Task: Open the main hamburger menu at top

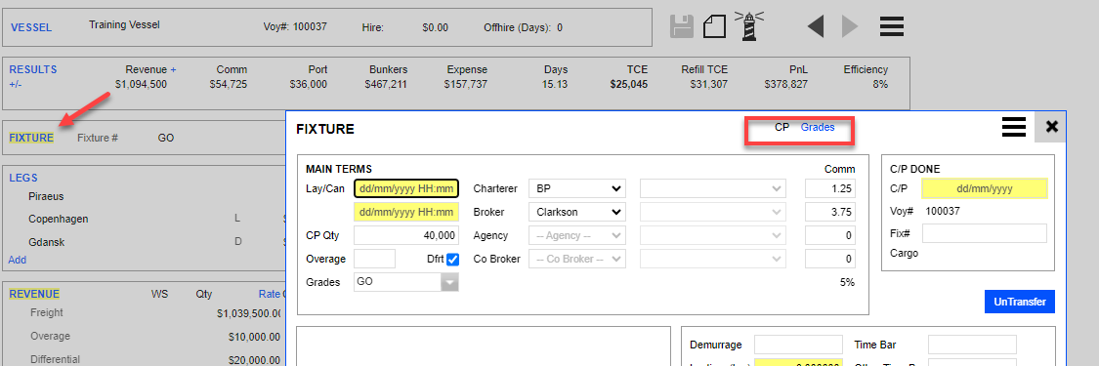Action: (892, 26)
